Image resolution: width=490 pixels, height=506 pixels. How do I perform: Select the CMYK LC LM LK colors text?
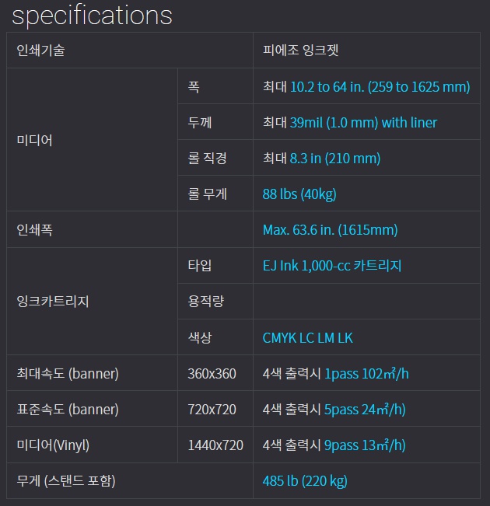(x=307, y=338)
